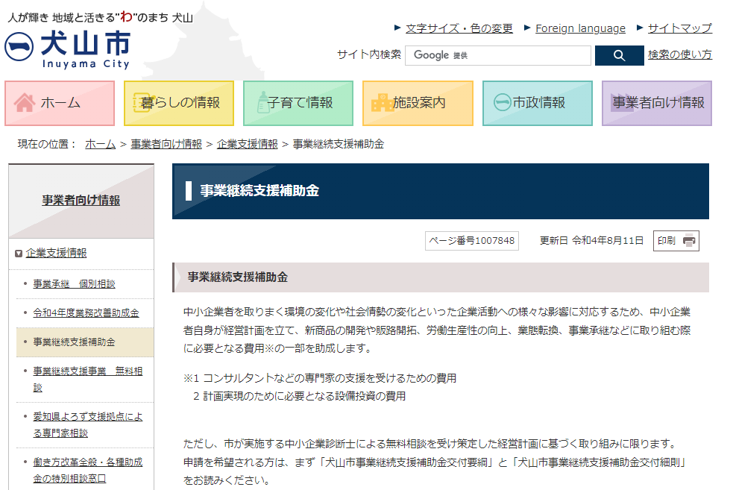This screenshot has width=733, height=490.
Task: Collapse the 企業支援情報 sidebar section
Action: 19,254
